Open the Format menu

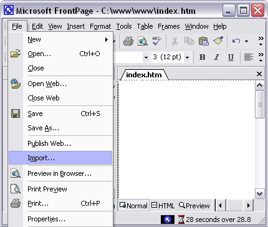(x=100, y=26)
